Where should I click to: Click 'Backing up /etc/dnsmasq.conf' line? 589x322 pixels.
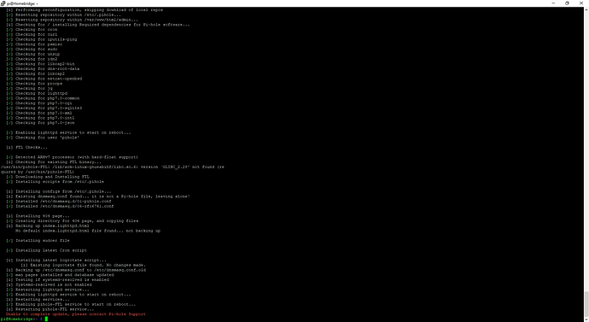[x=76, y=270]
